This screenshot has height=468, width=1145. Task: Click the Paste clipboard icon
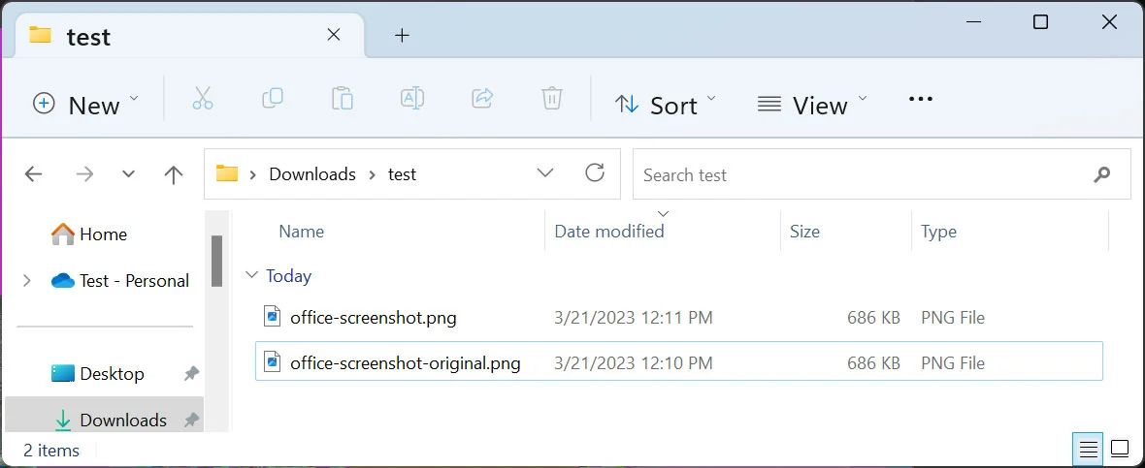click(342, 98)
